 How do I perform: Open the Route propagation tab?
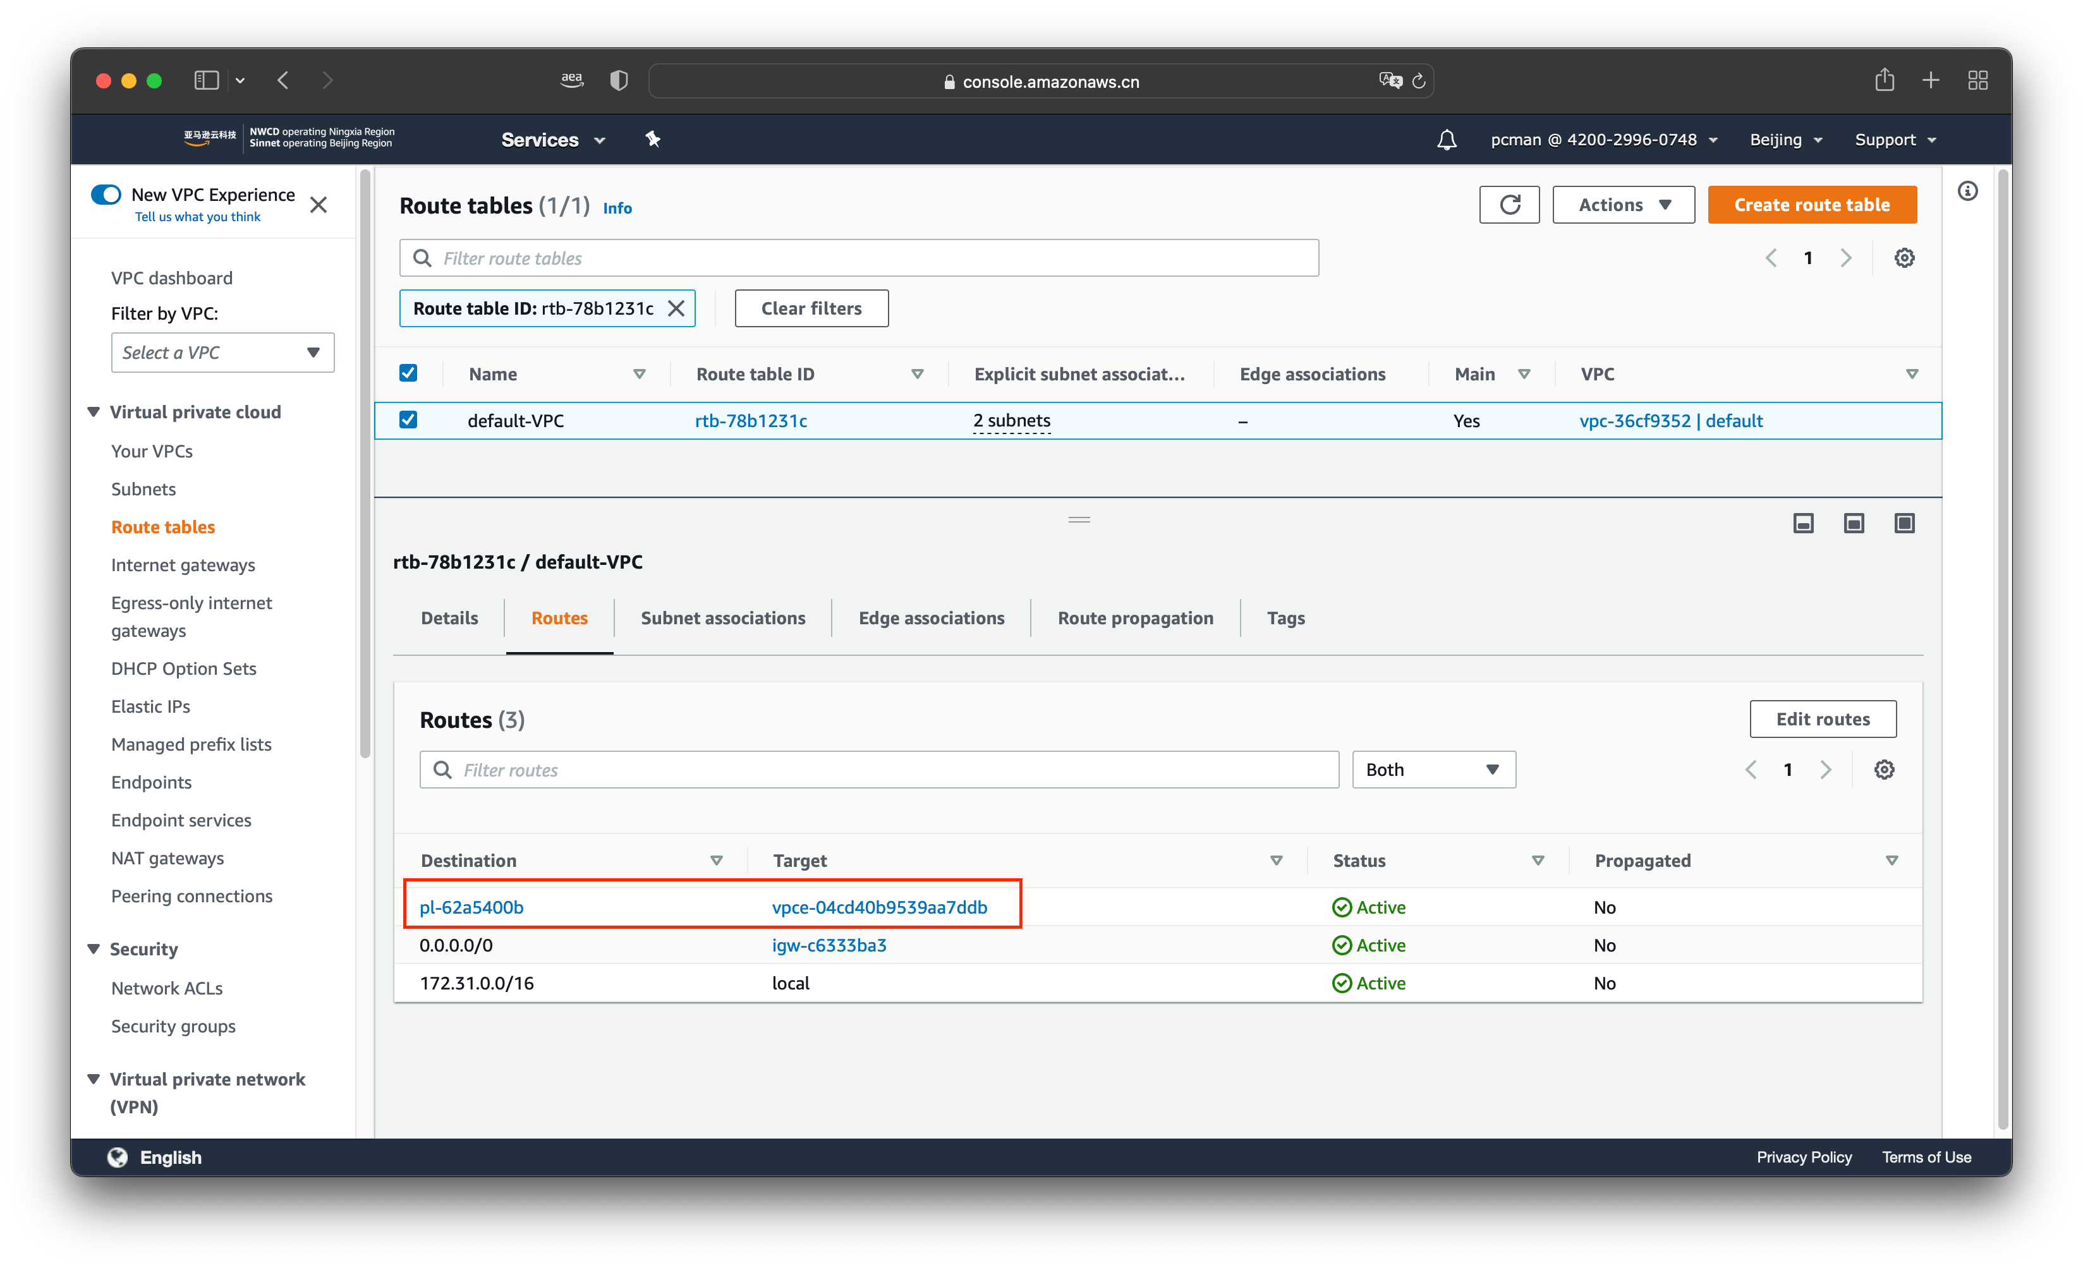tap(1134, 618)
